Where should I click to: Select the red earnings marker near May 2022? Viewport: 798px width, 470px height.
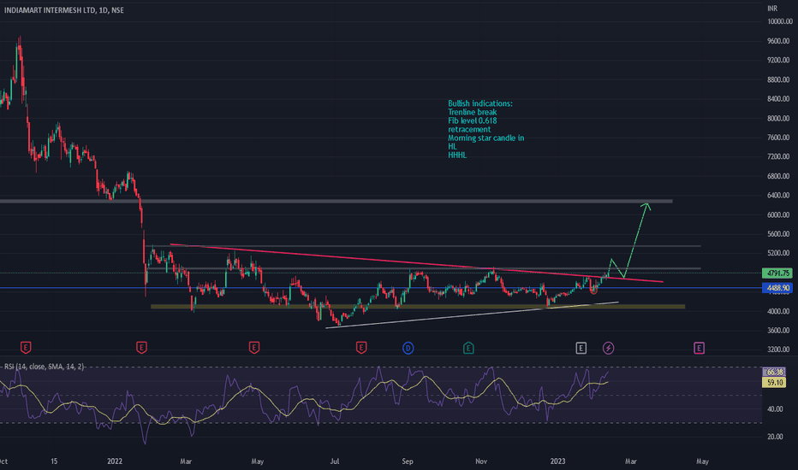tap(254, 348)
